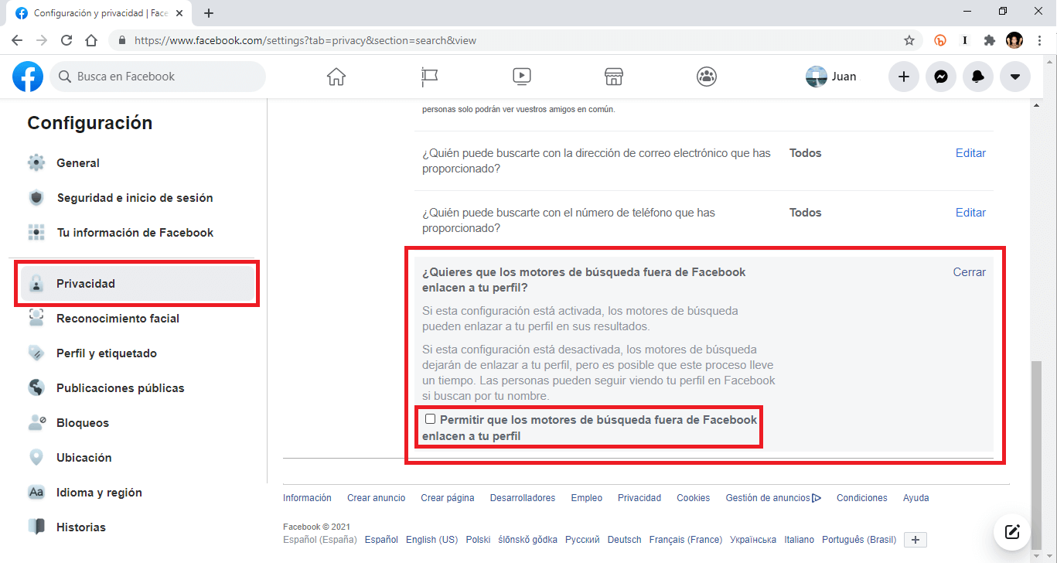The width and height of the screenshot is (1057, 563).
Task: Click the Juan profile name
Action: point(844,77)
